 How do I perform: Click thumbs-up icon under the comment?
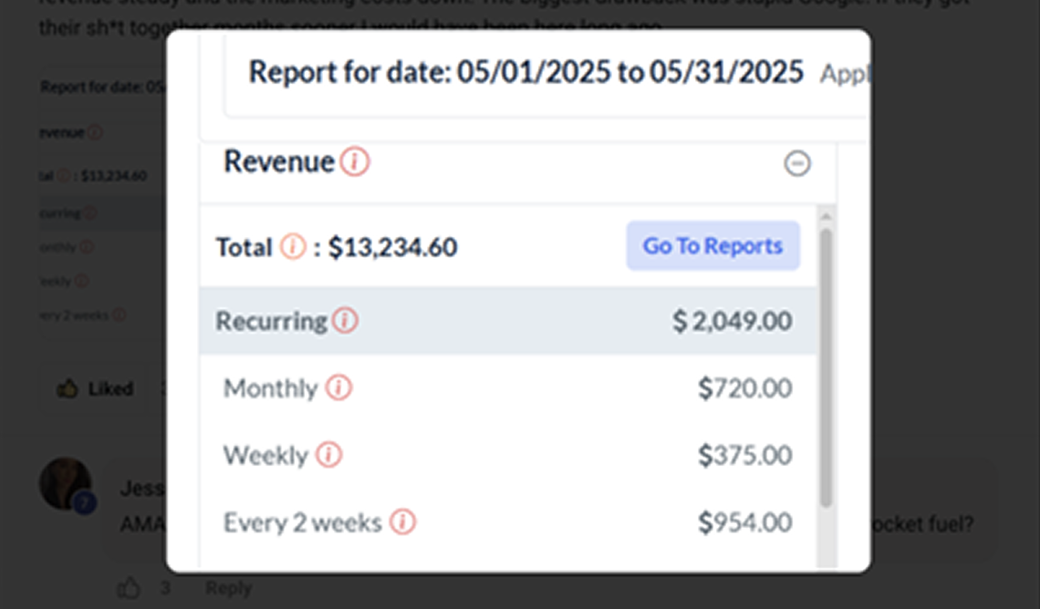[x=129, y=588]
